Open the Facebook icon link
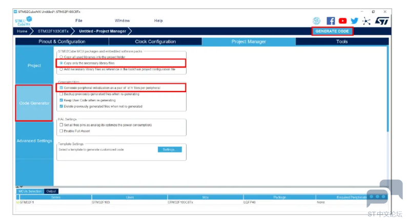This screenshot has height=222, width=407. 331,21
